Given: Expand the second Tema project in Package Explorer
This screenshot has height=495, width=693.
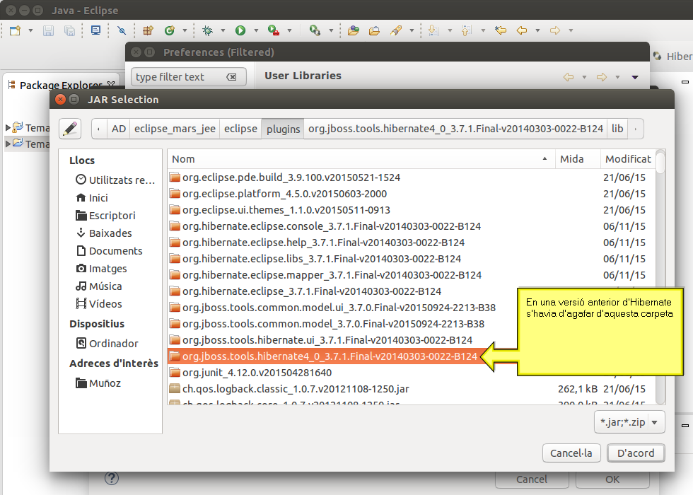Looking at the screenshot, I should click(x=8, y=144).
